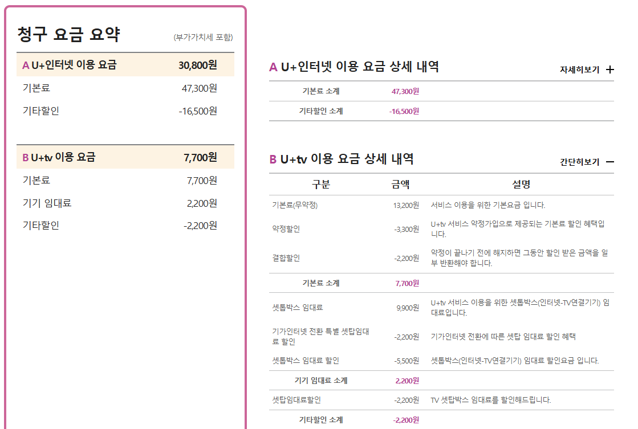Click "기기 임대료" label in summary panel
Viewport: 638px width, 429px height.
click(x=47, y=203)
